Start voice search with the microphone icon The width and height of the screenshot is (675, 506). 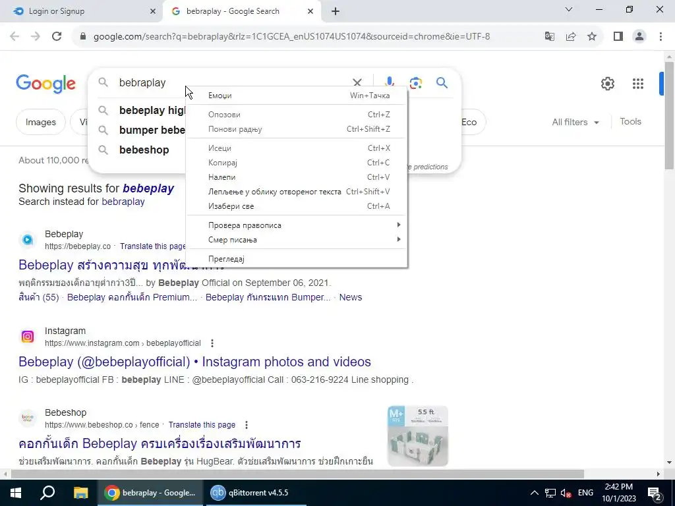click(x=389, y=82)
